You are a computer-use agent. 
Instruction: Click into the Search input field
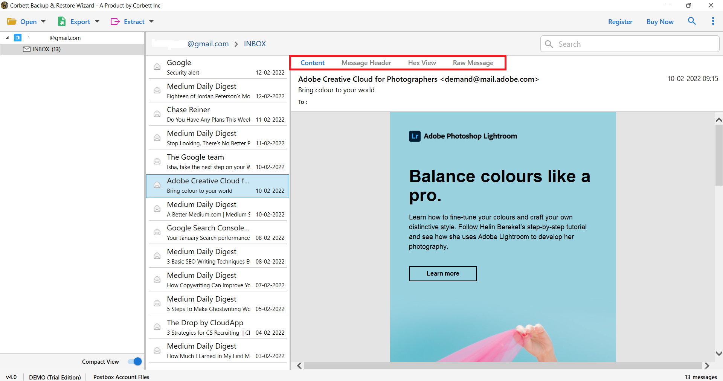(x=630, y=44)
